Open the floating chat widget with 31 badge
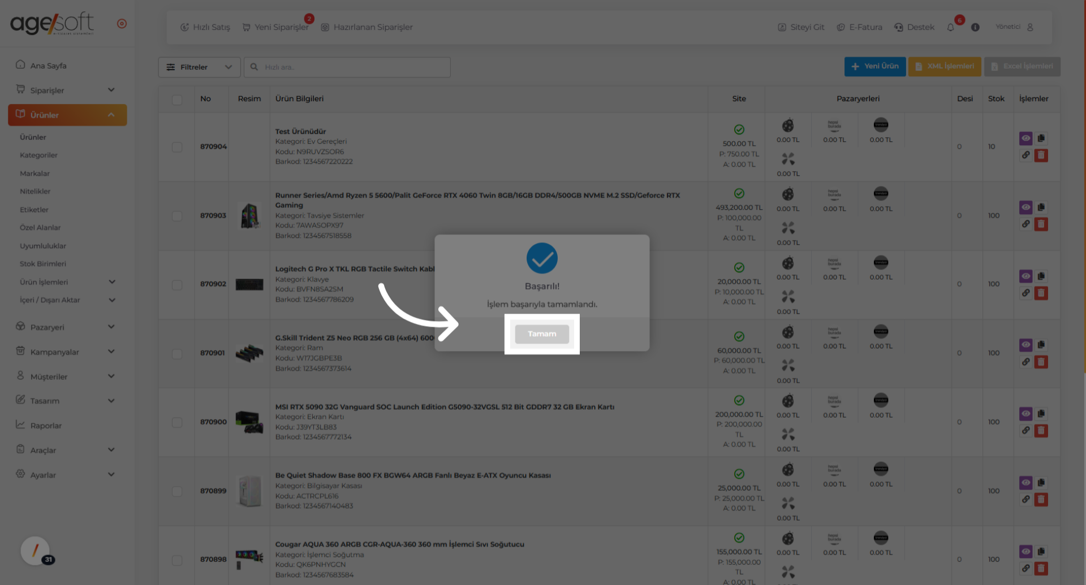1086x585 pixels. 36,551
